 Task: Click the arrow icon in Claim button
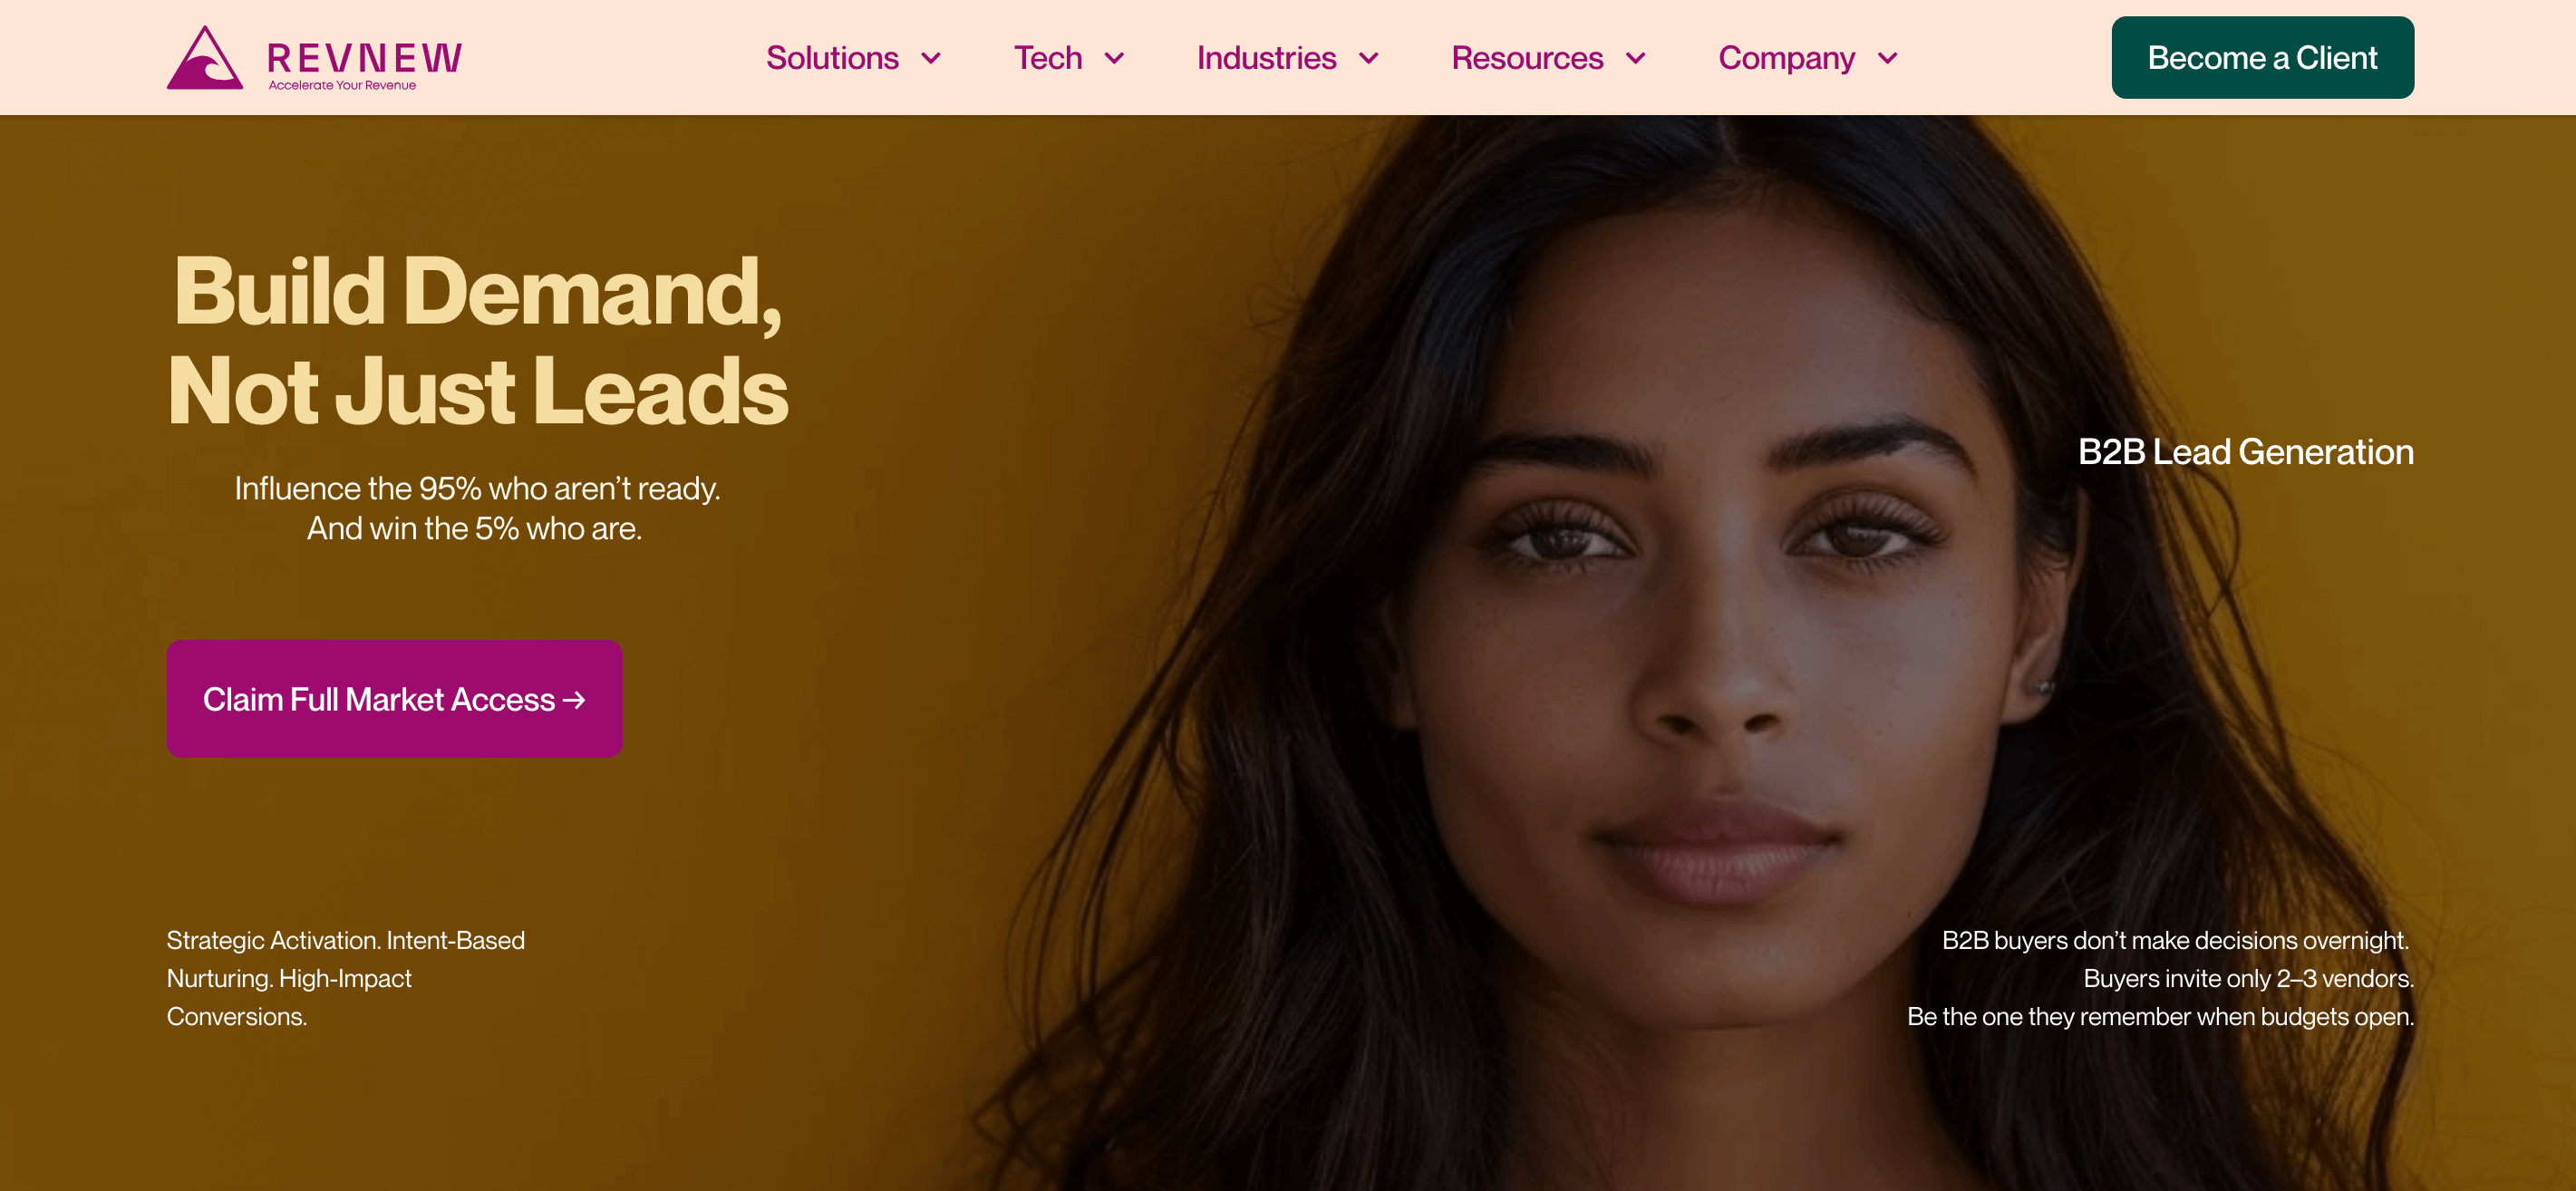pyautogui.click(x=574, y=700)
